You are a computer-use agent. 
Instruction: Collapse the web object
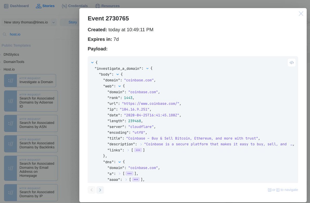(120, 86)
